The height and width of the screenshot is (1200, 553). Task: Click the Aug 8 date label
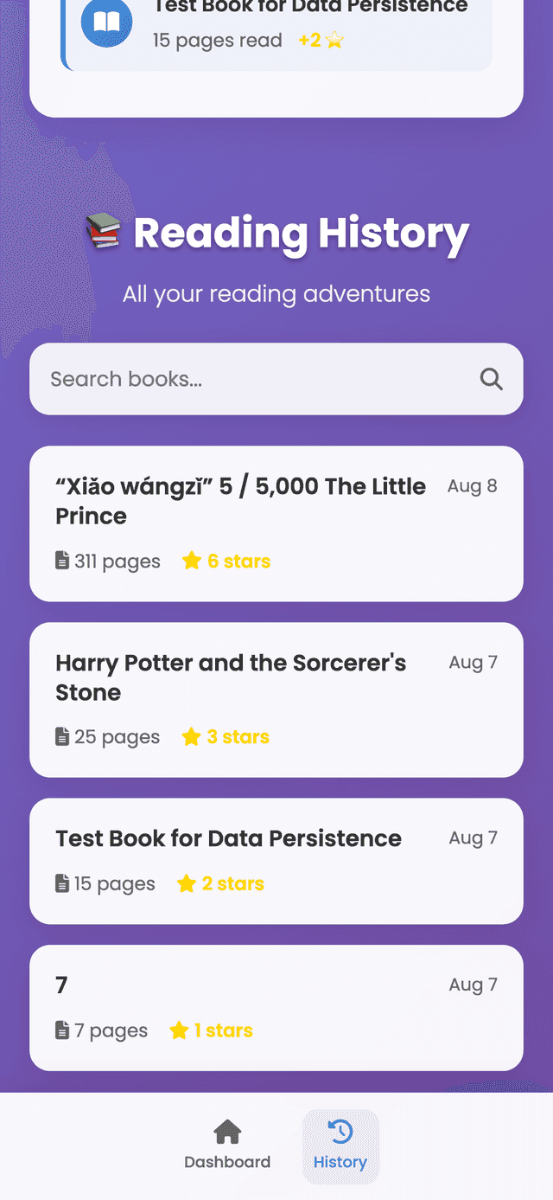[x=472, y=485]
